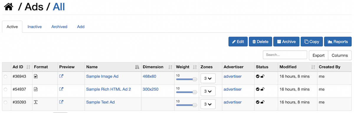
Task: Select the radio button for ad #54937
Action: click(6, 90)
